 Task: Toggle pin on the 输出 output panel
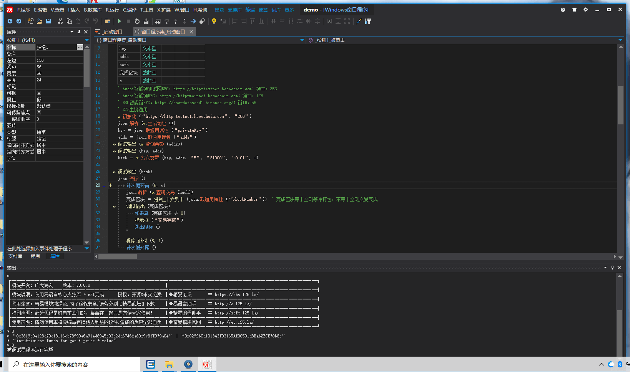click(612, 268)
